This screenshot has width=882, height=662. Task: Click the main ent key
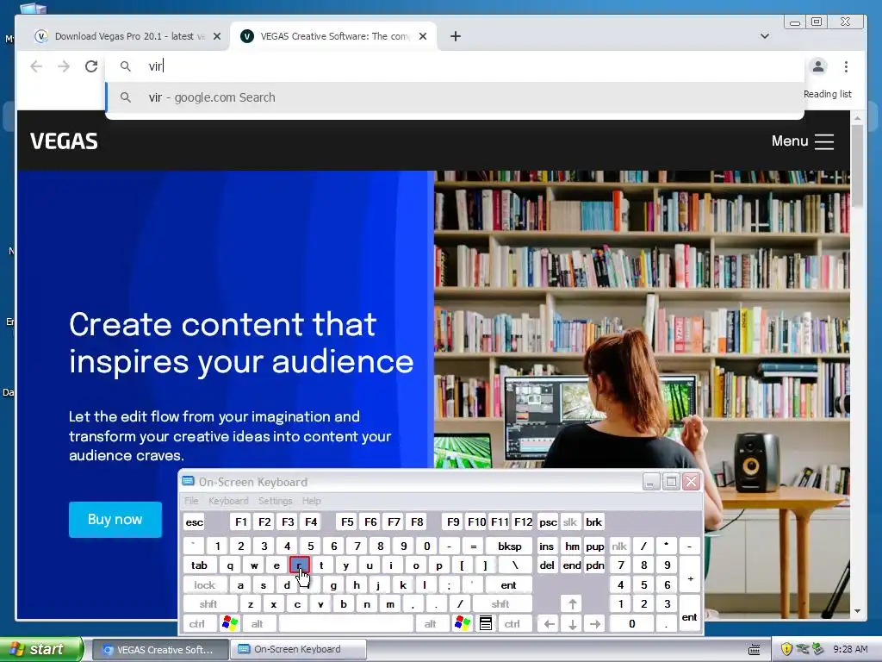[x=508, y=585]
